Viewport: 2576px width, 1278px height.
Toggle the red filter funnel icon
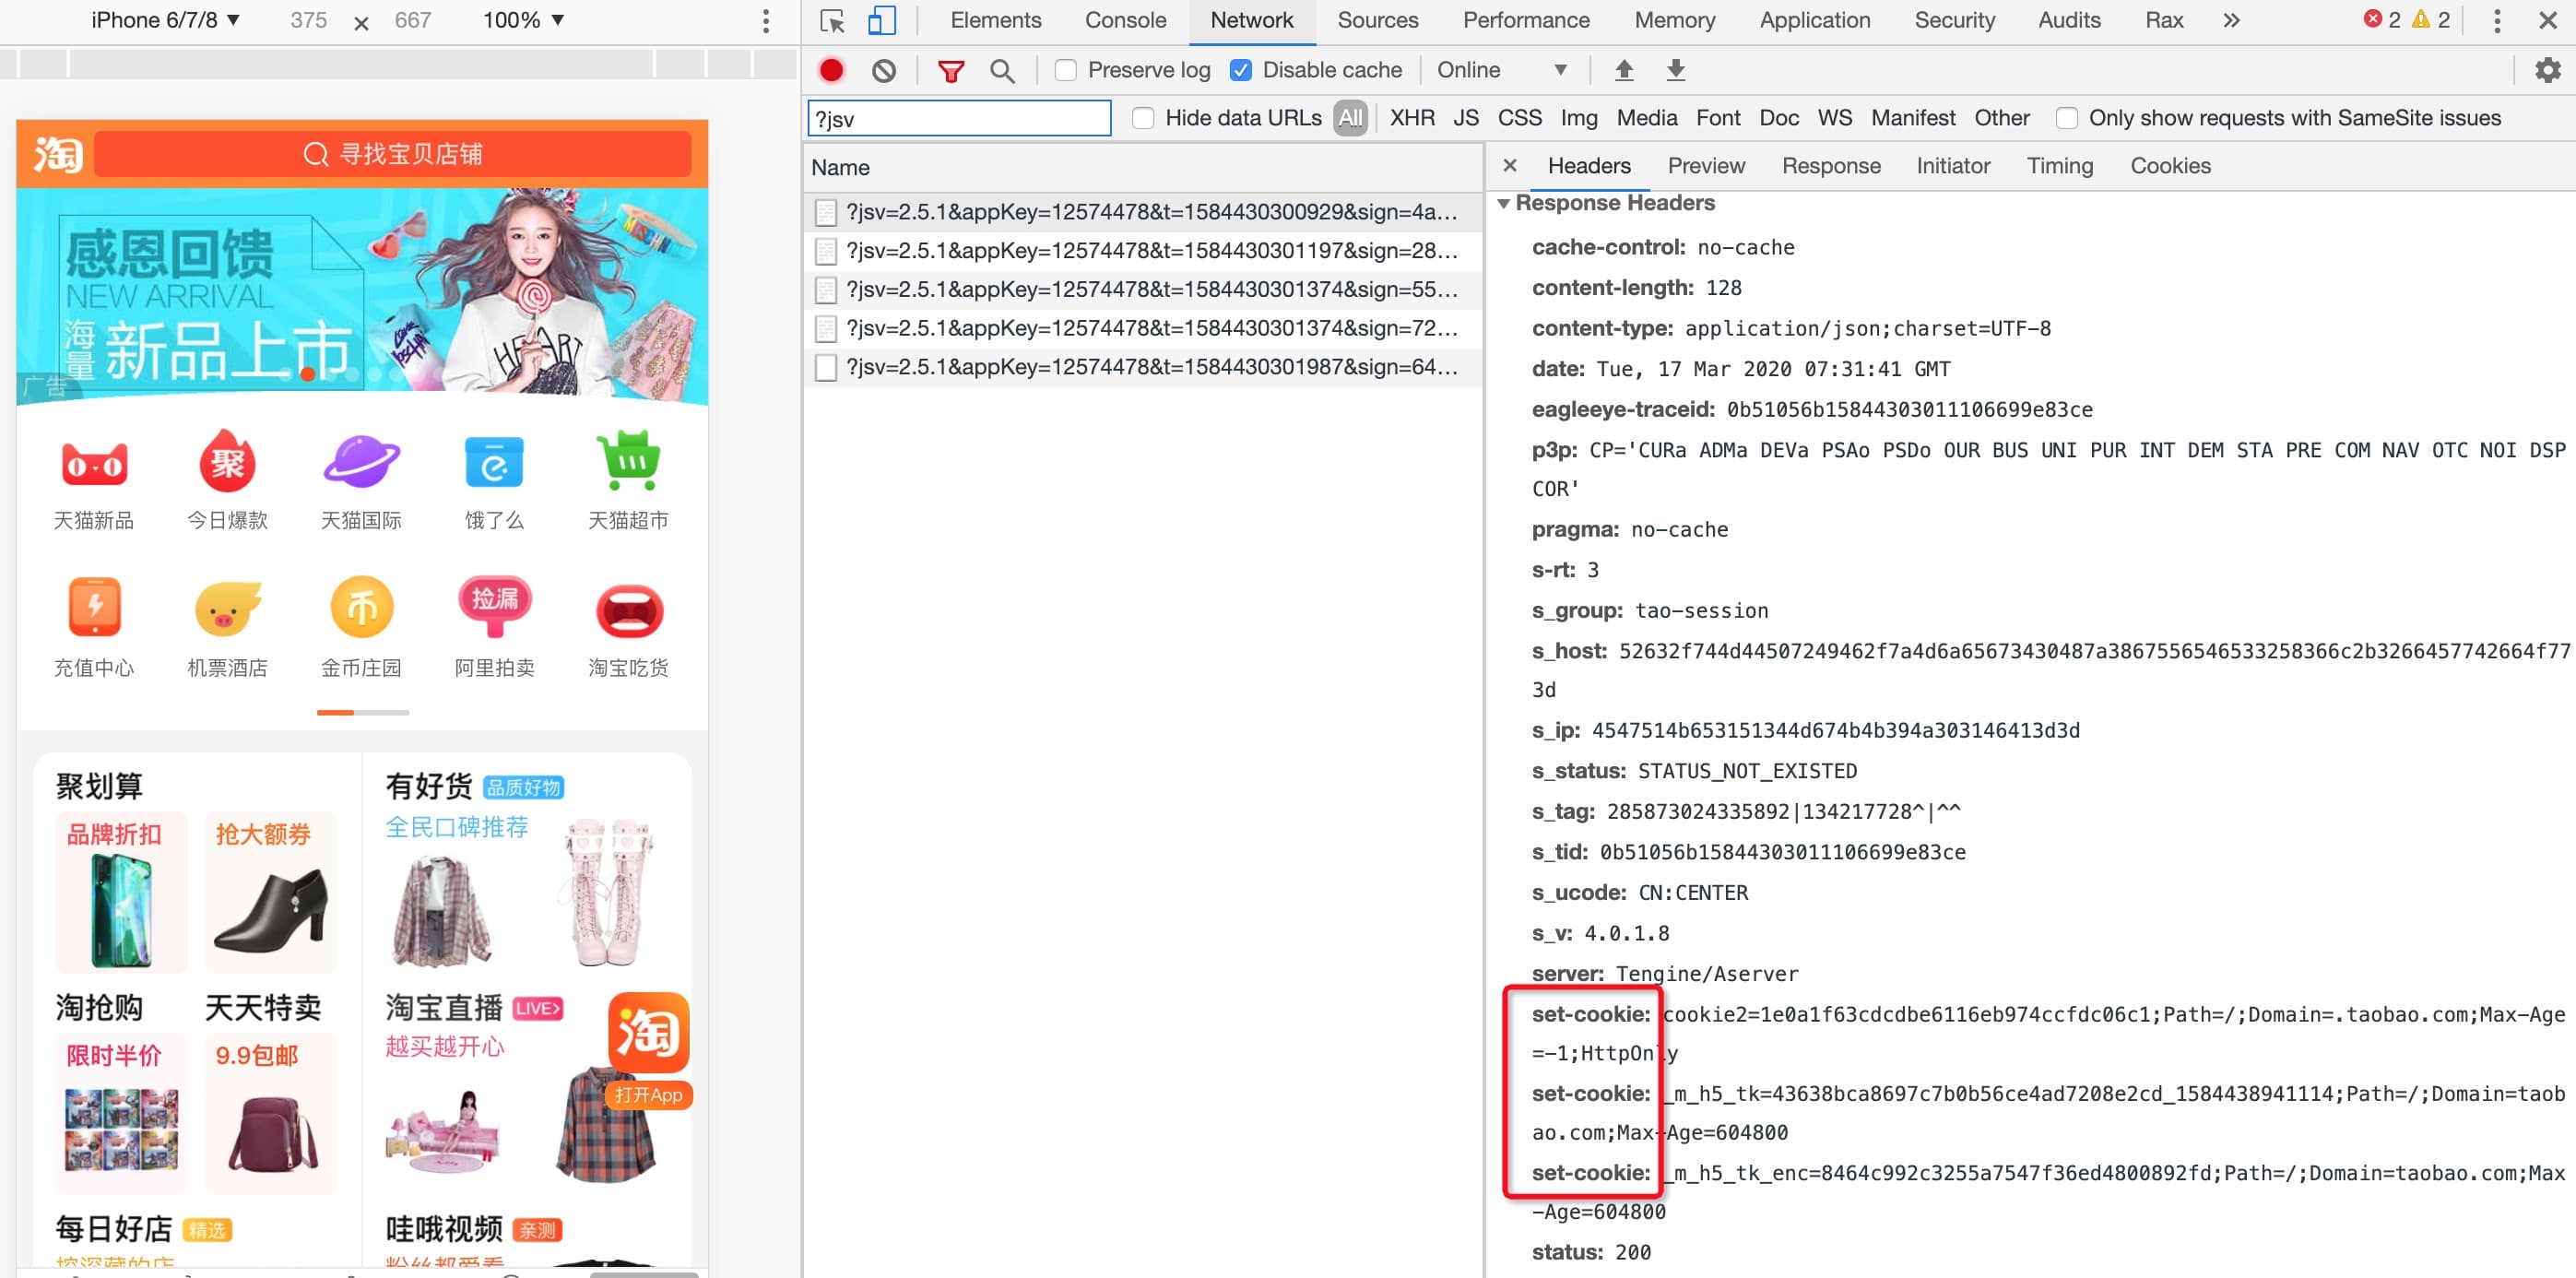pos(950,70)
